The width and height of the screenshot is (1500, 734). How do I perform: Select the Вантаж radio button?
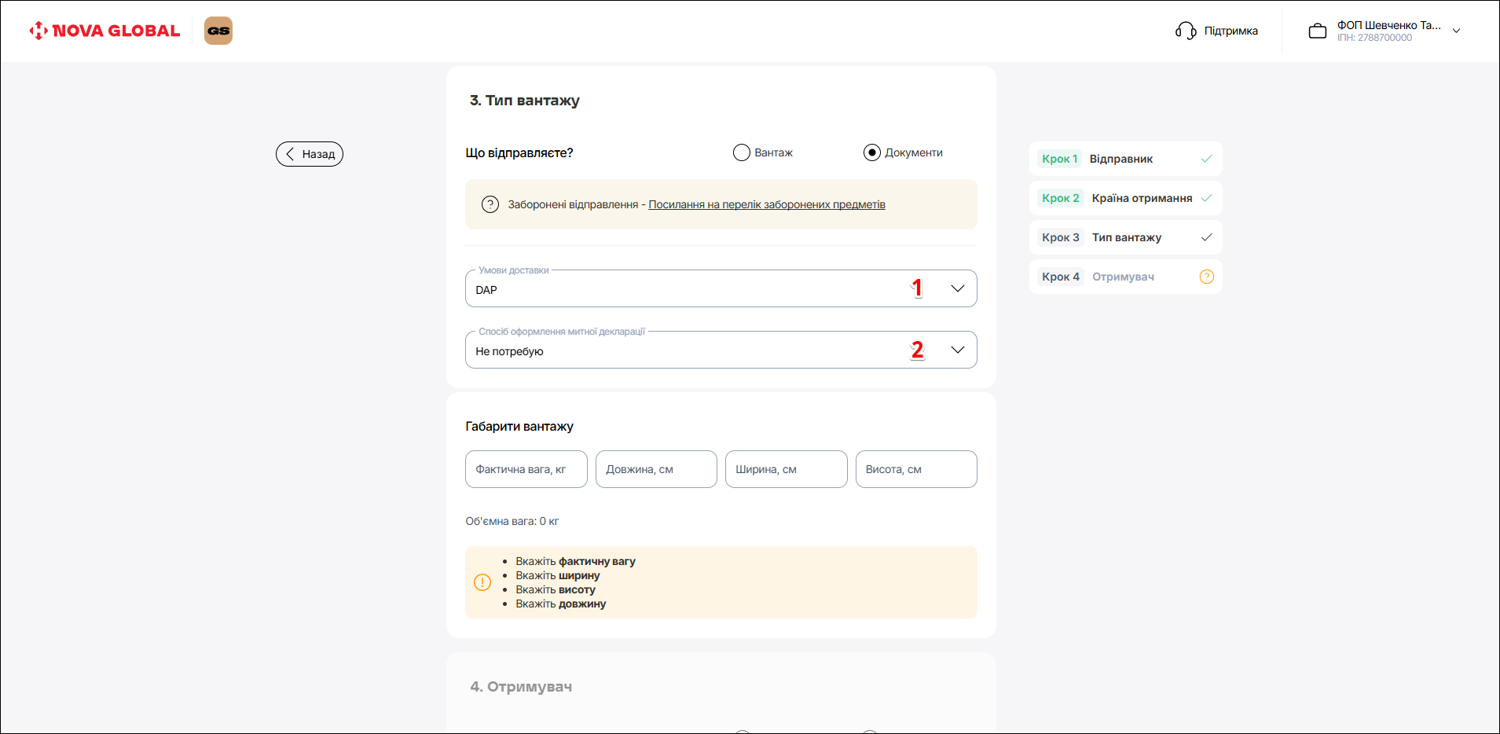(742, 152)
